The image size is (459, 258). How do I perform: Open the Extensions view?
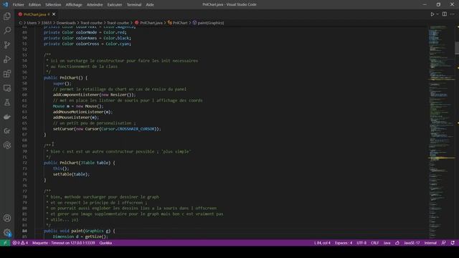(7, 73)
